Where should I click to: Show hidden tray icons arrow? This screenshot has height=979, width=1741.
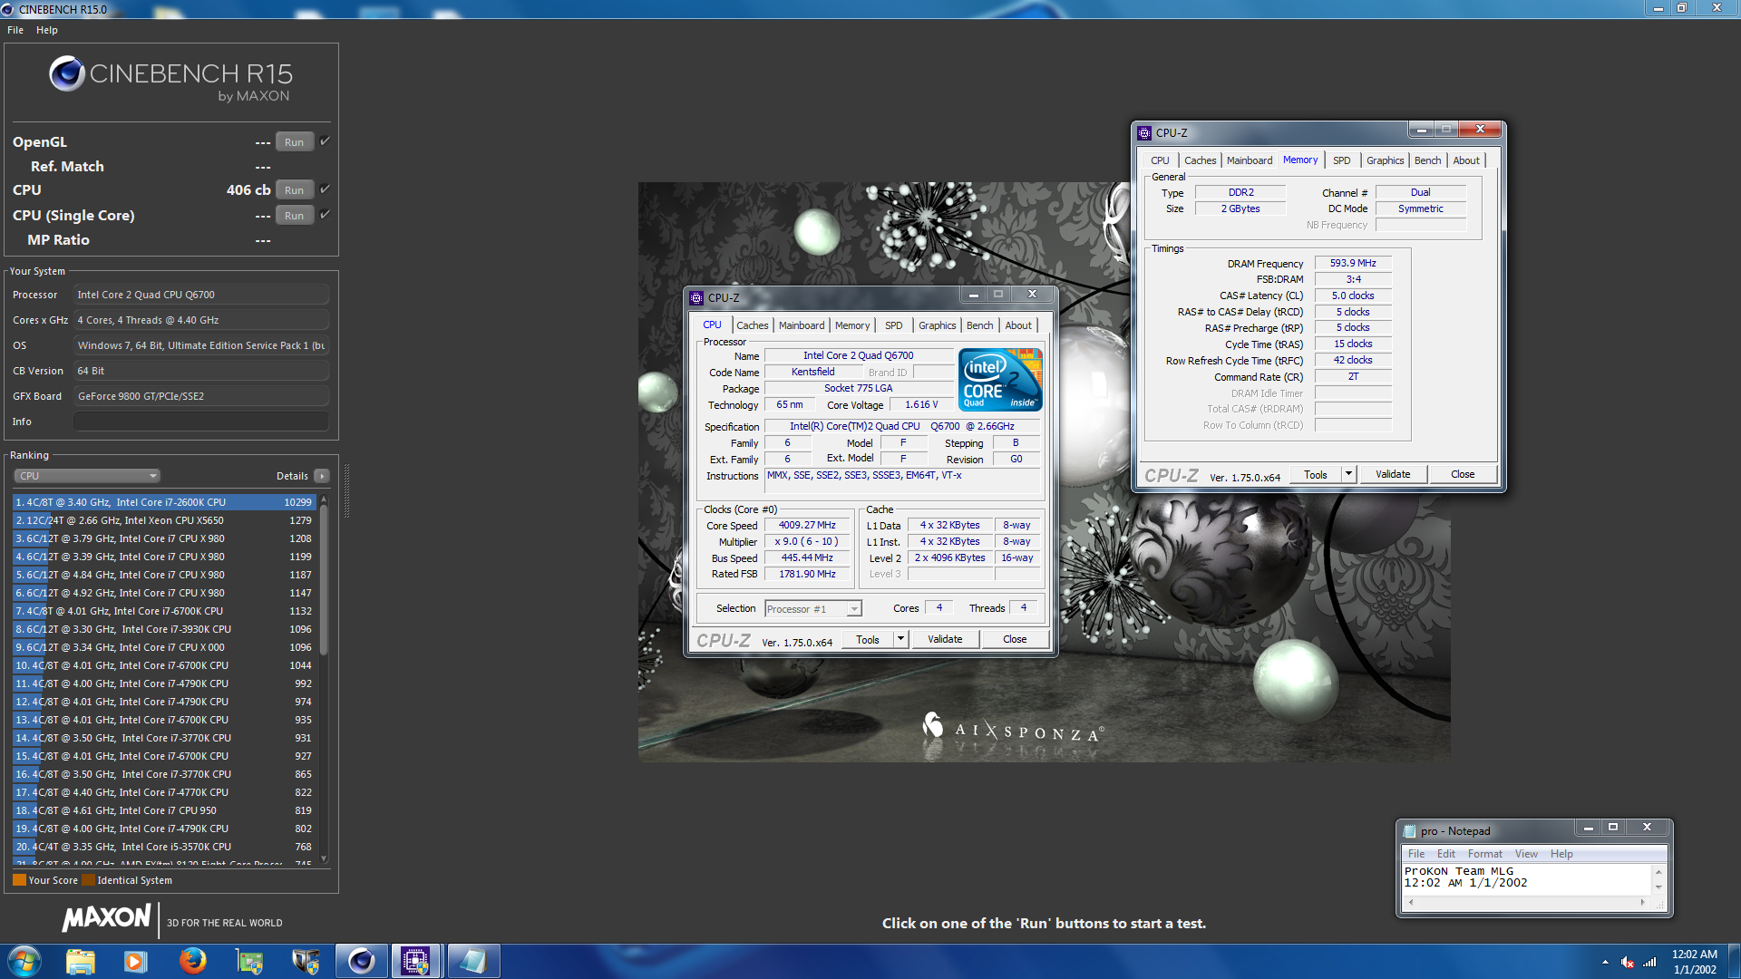tap(1605, 962)
